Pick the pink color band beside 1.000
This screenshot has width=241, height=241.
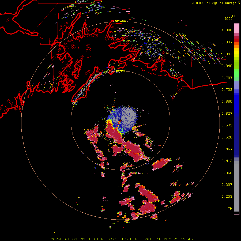pos(236,29)
